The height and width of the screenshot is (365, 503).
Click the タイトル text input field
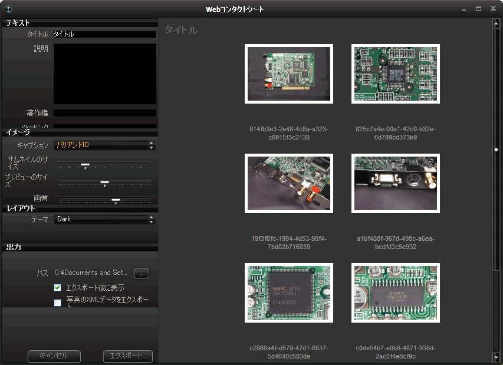coord(105,34)
